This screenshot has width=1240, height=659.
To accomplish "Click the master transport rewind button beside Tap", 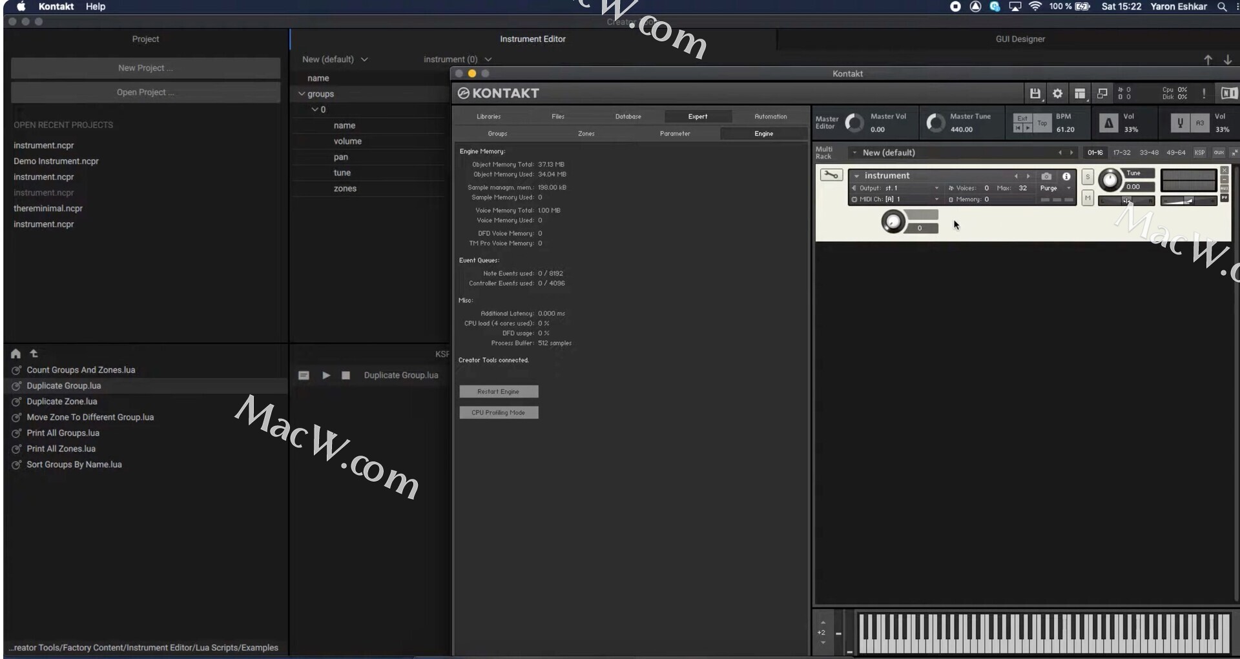I will 1018,128.
